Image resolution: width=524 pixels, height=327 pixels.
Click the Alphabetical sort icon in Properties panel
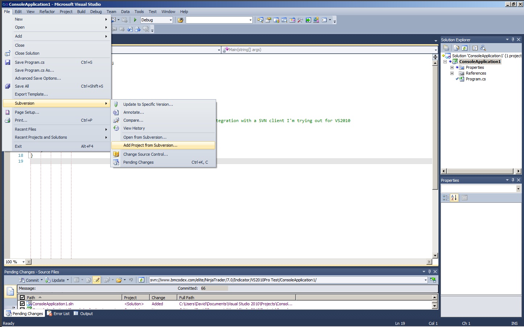[454, 198]
